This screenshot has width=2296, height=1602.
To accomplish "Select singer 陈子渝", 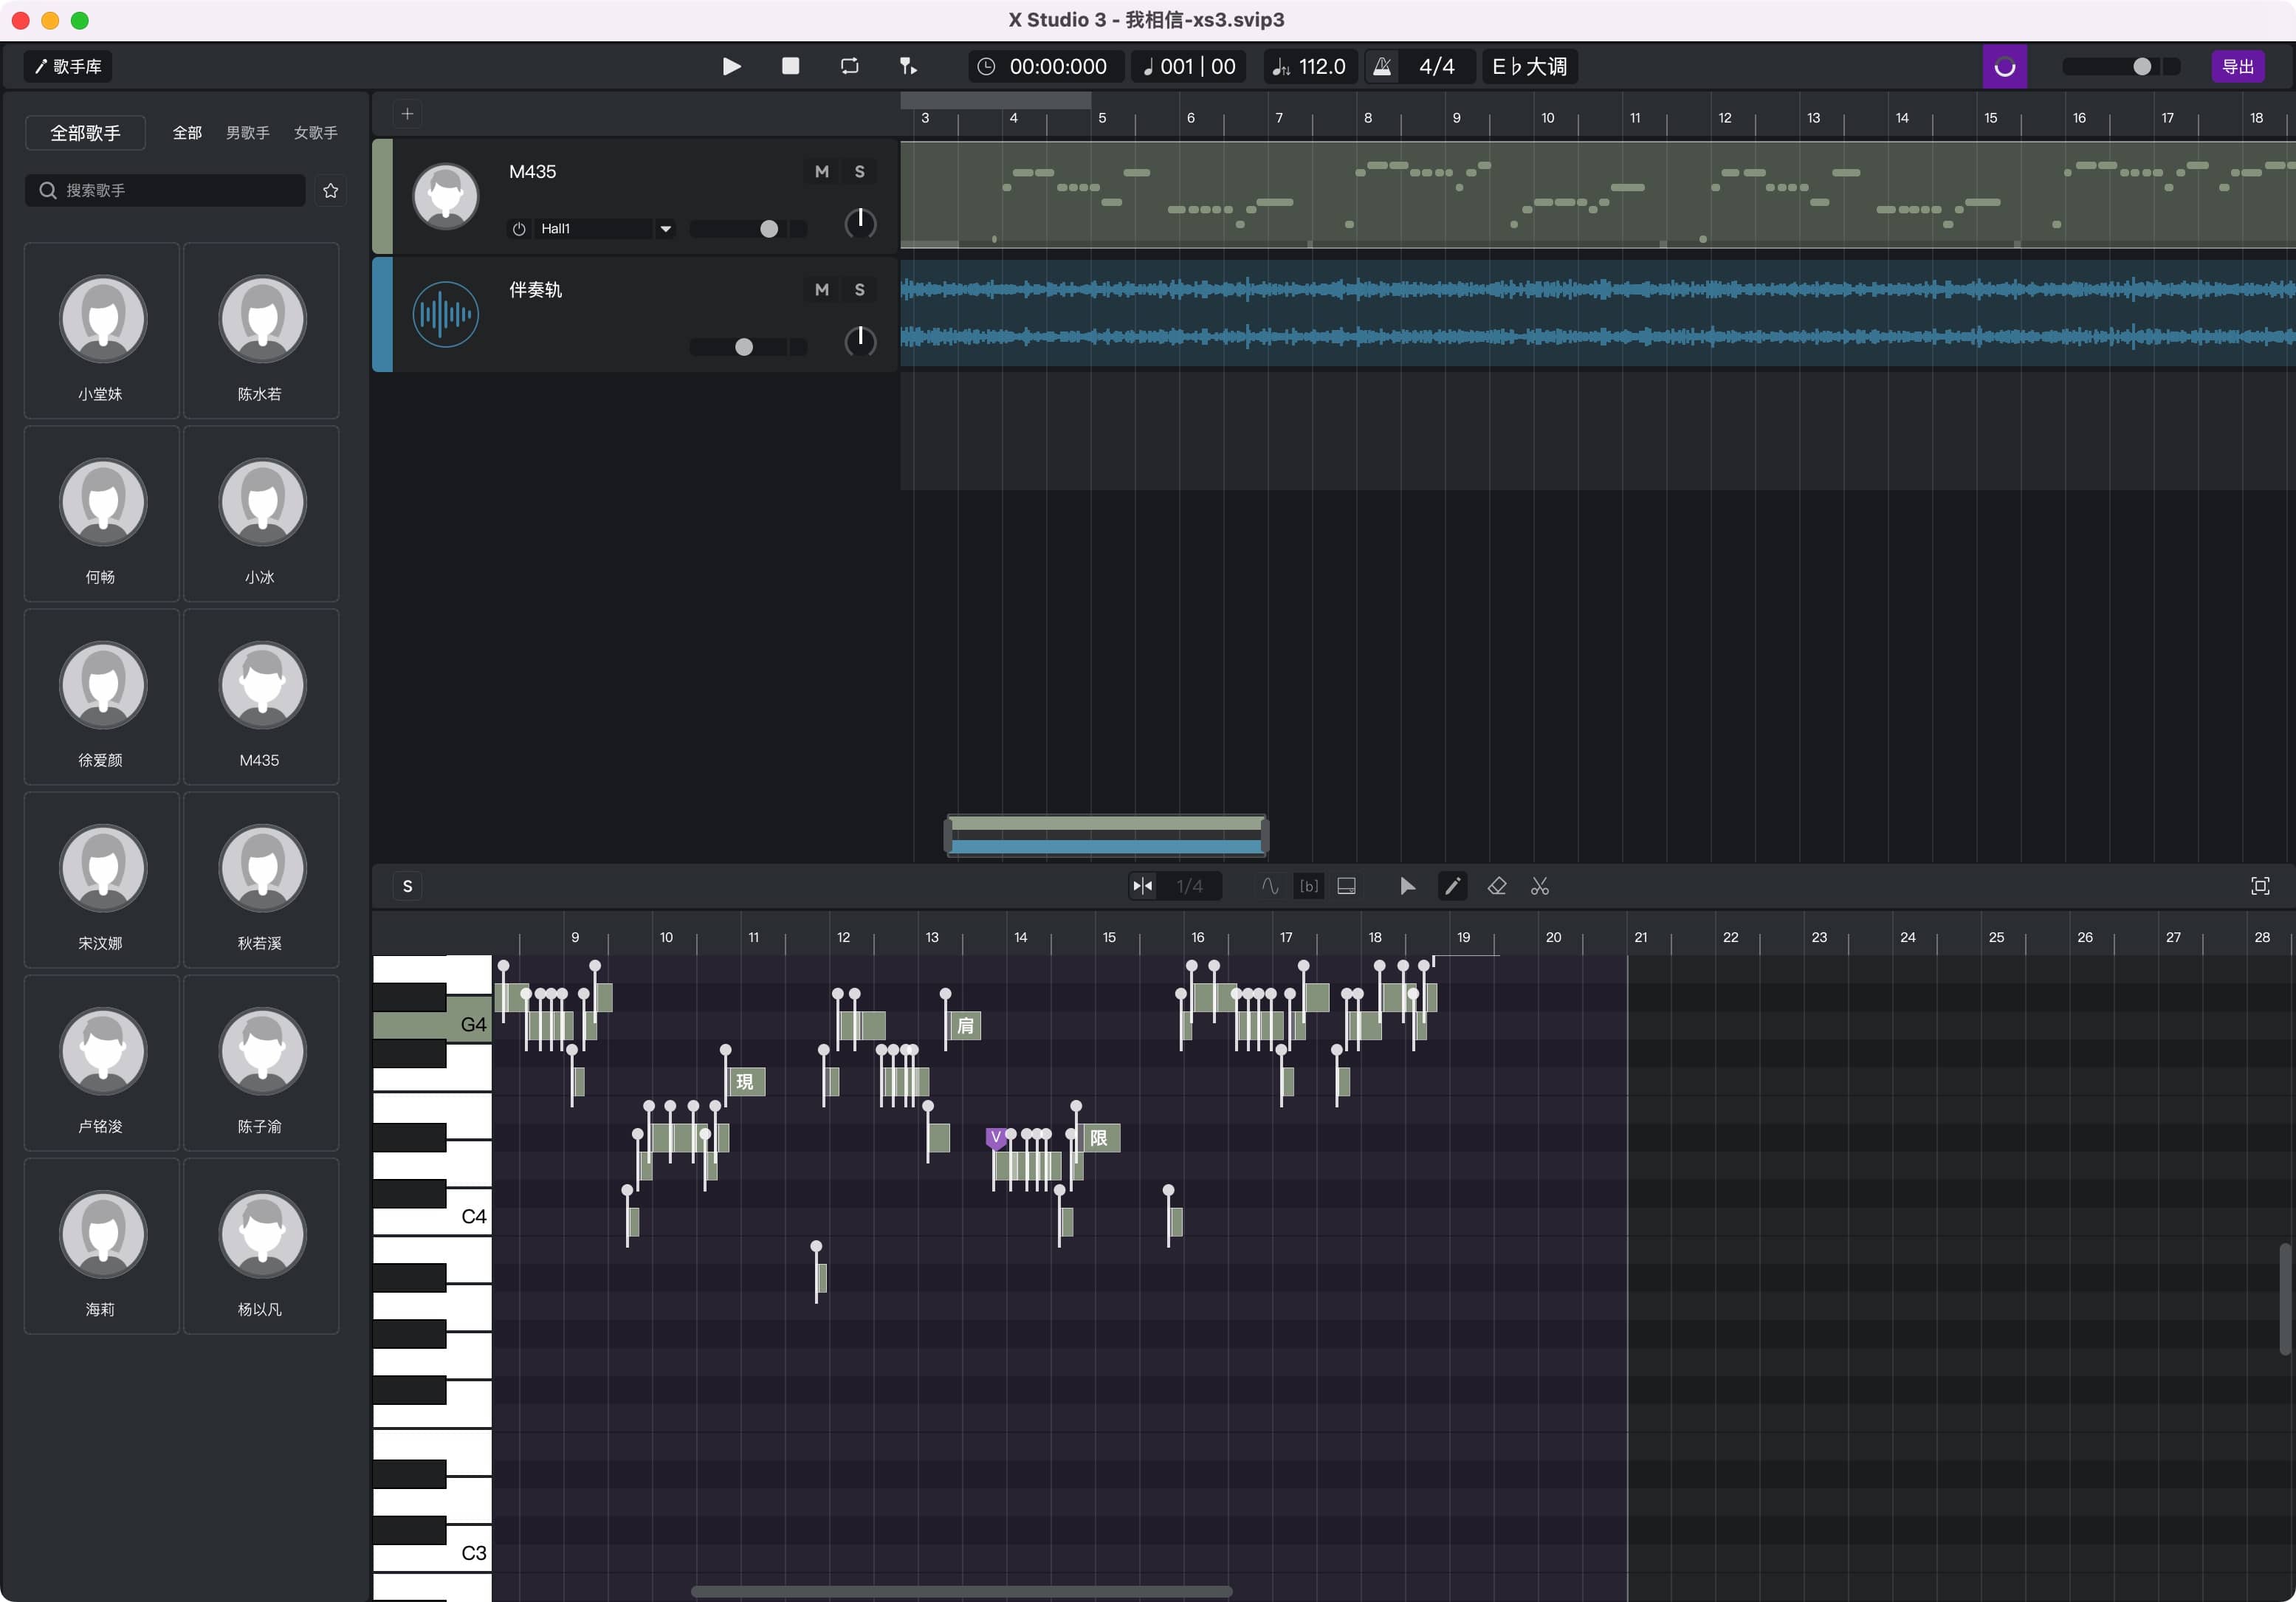I will coord(261,1063).
